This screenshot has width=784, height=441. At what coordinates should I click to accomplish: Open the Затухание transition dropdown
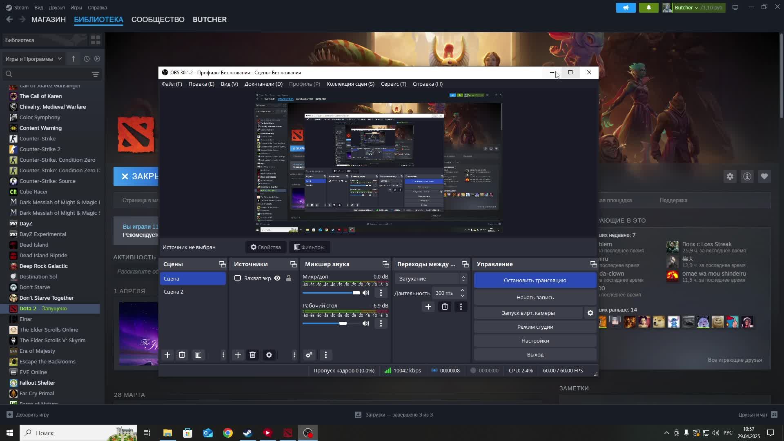[431, 278]
